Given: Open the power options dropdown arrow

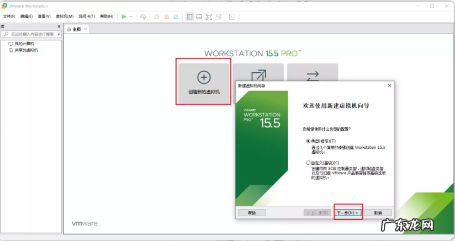Looking at the screenshot, I should coord(131,17).
